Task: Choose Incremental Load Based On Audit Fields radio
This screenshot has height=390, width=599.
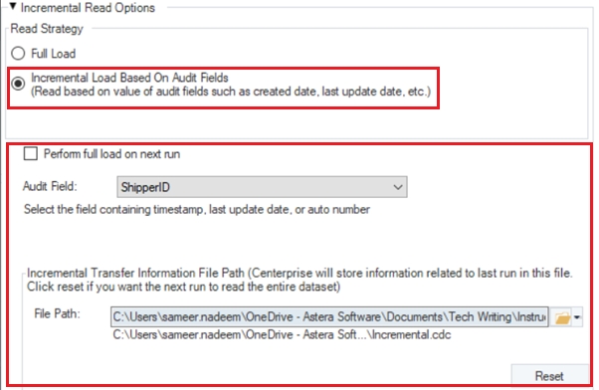Action: pyautogui.click(x=18, y=84)
